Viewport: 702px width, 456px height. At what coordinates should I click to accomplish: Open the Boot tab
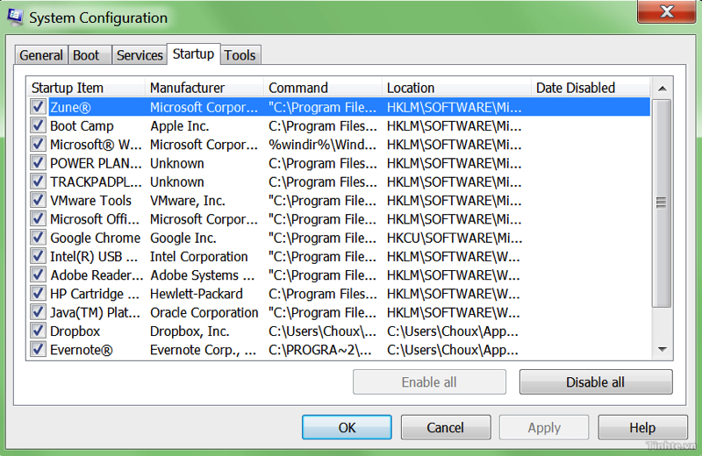[x=86, y=55]
